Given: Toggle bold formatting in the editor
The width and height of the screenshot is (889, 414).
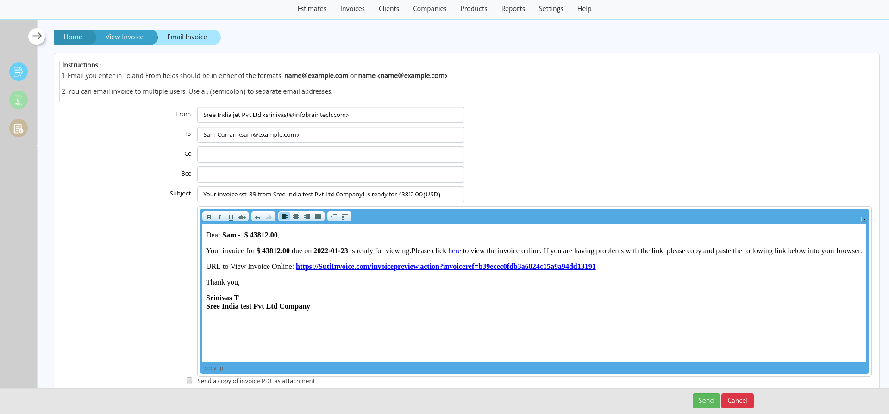Looking at the screenshot, I should click(x=209, y=217).
